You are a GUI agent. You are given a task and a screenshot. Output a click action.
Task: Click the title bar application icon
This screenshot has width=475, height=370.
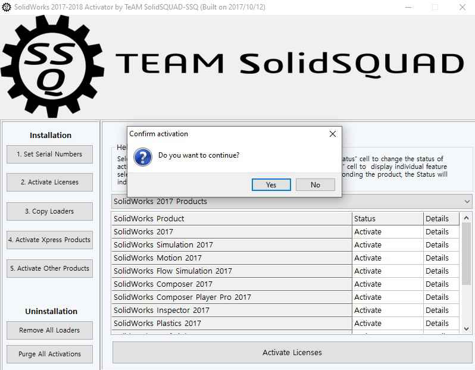click(x=7, y=7)
